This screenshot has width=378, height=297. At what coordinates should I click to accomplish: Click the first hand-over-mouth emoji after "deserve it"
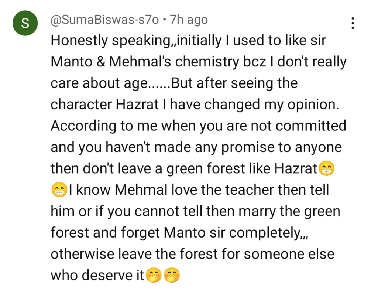154,275
